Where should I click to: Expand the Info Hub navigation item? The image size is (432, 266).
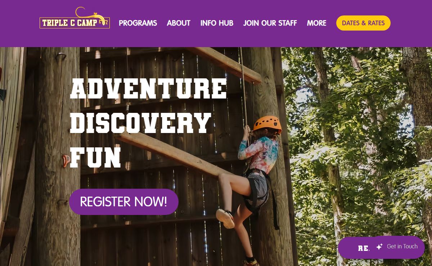pos(217,23)
